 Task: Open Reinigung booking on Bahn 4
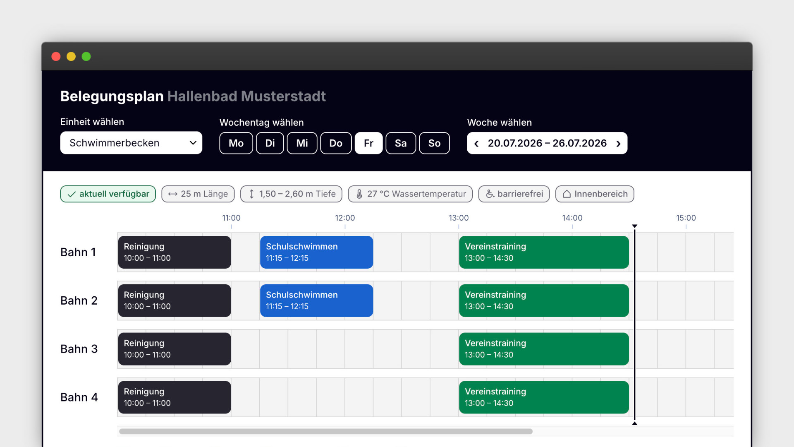coord(175,398)
